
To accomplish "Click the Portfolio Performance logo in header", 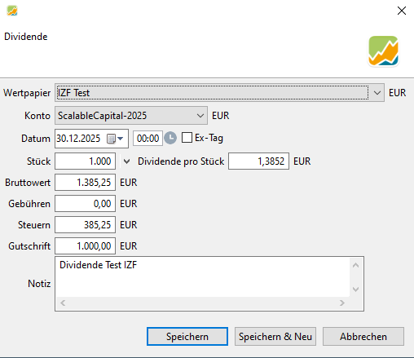I will (x=383, y=51).
